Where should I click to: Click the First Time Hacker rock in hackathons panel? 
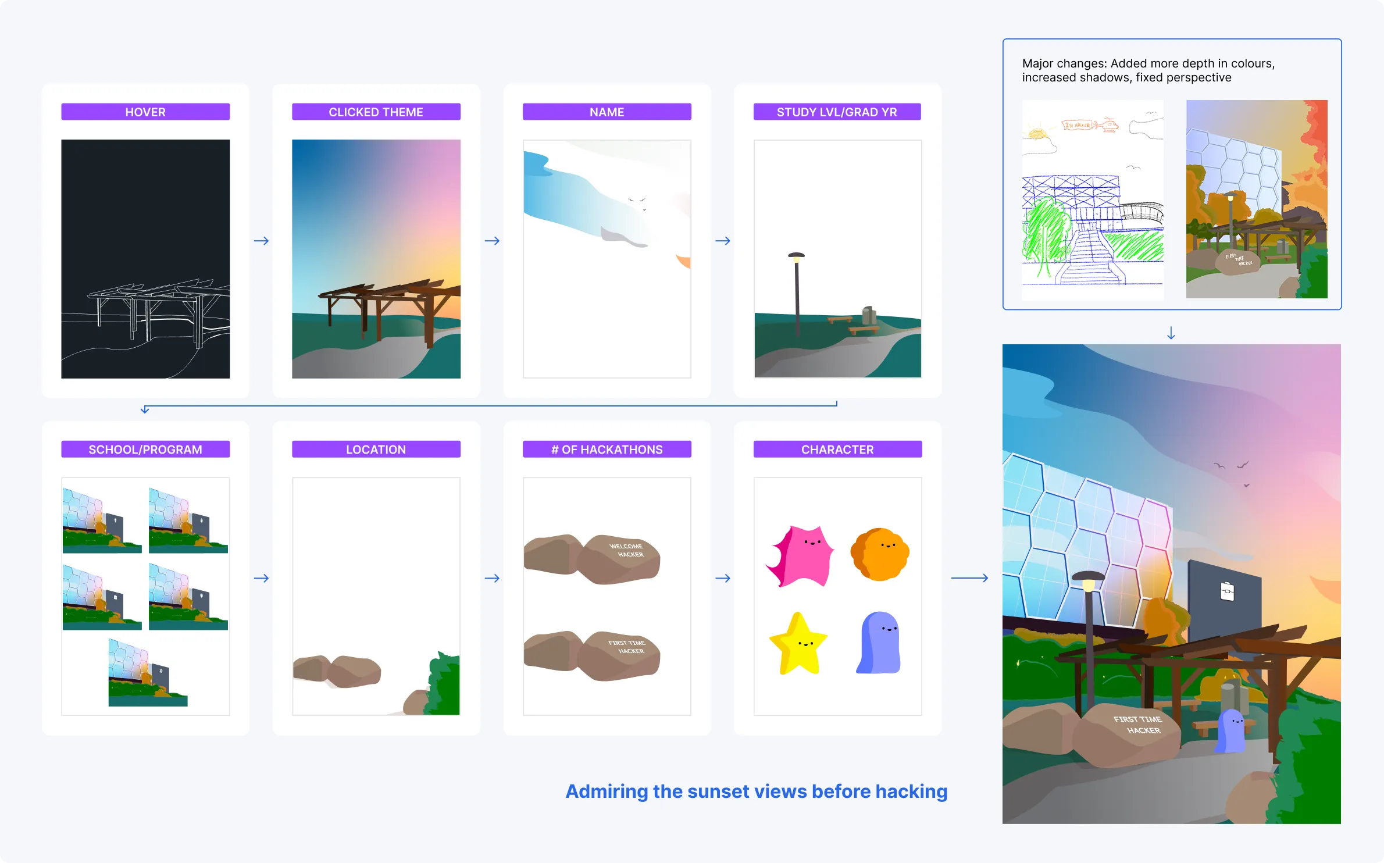[621, 655]
